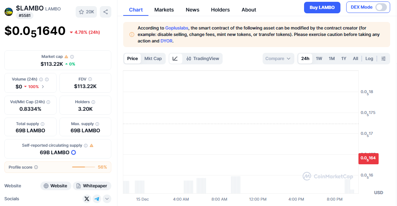Screen dimensions: 397x206
Task: Click the share icon button
Action: click(105, 12)
